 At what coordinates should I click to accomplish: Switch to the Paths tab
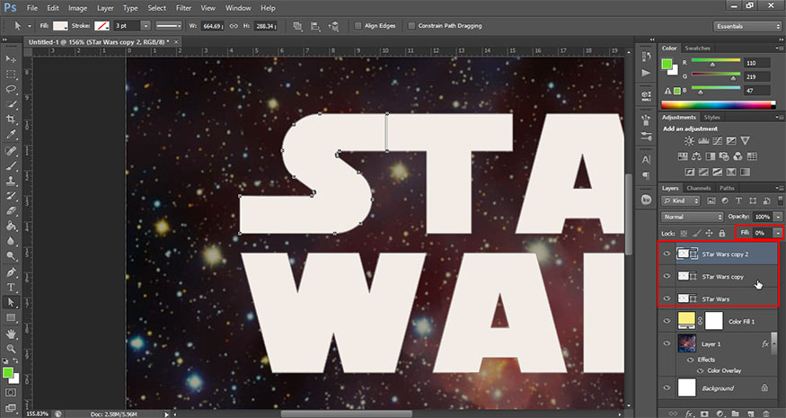727,188
